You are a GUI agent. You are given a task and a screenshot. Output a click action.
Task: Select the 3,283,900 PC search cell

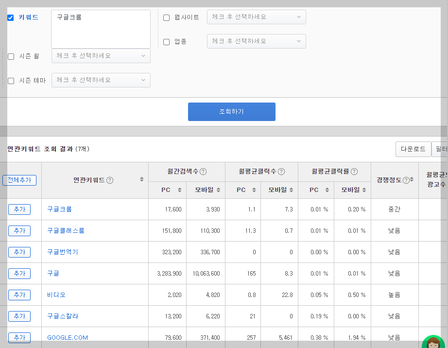click(x=169, y=274)
